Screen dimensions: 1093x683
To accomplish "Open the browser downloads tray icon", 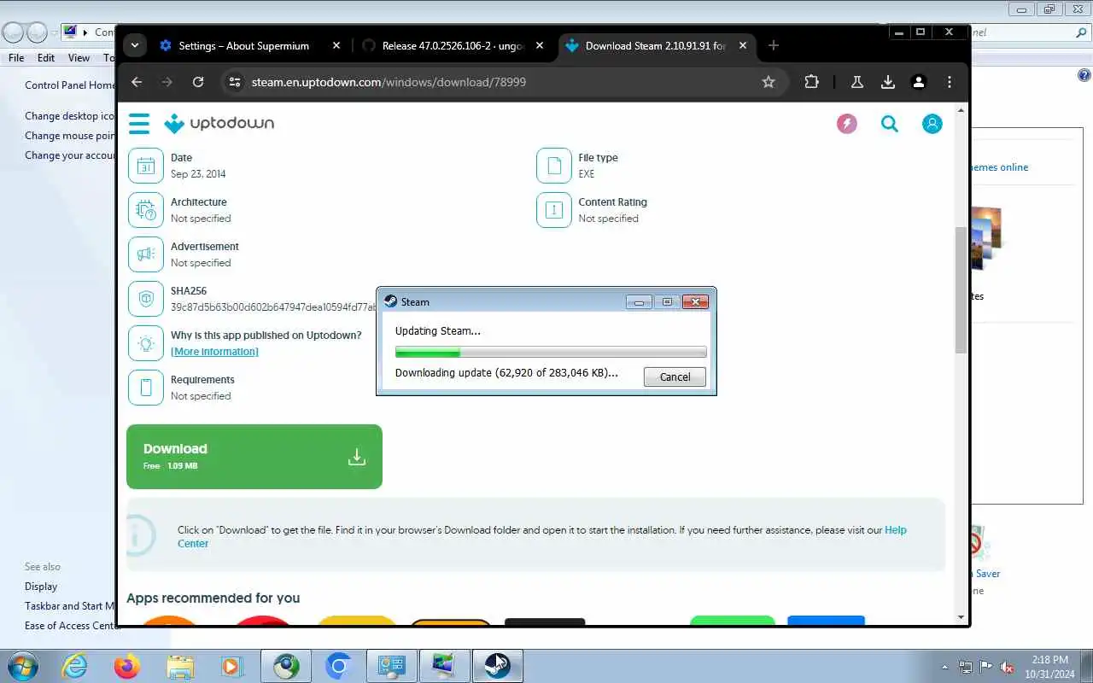I will tap(888, 82).
